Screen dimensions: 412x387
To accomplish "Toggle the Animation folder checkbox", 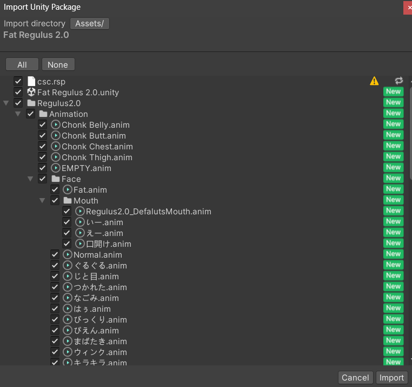I will pos(30,114).
